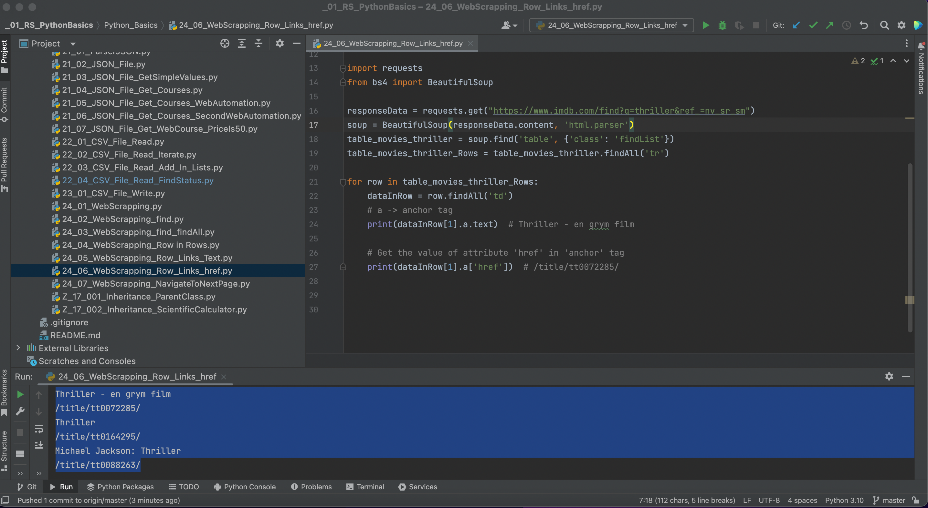Screen dimensions: 928x508
Task: Open the Services tab
Action: pyautogui.click(x=417, y=487)
